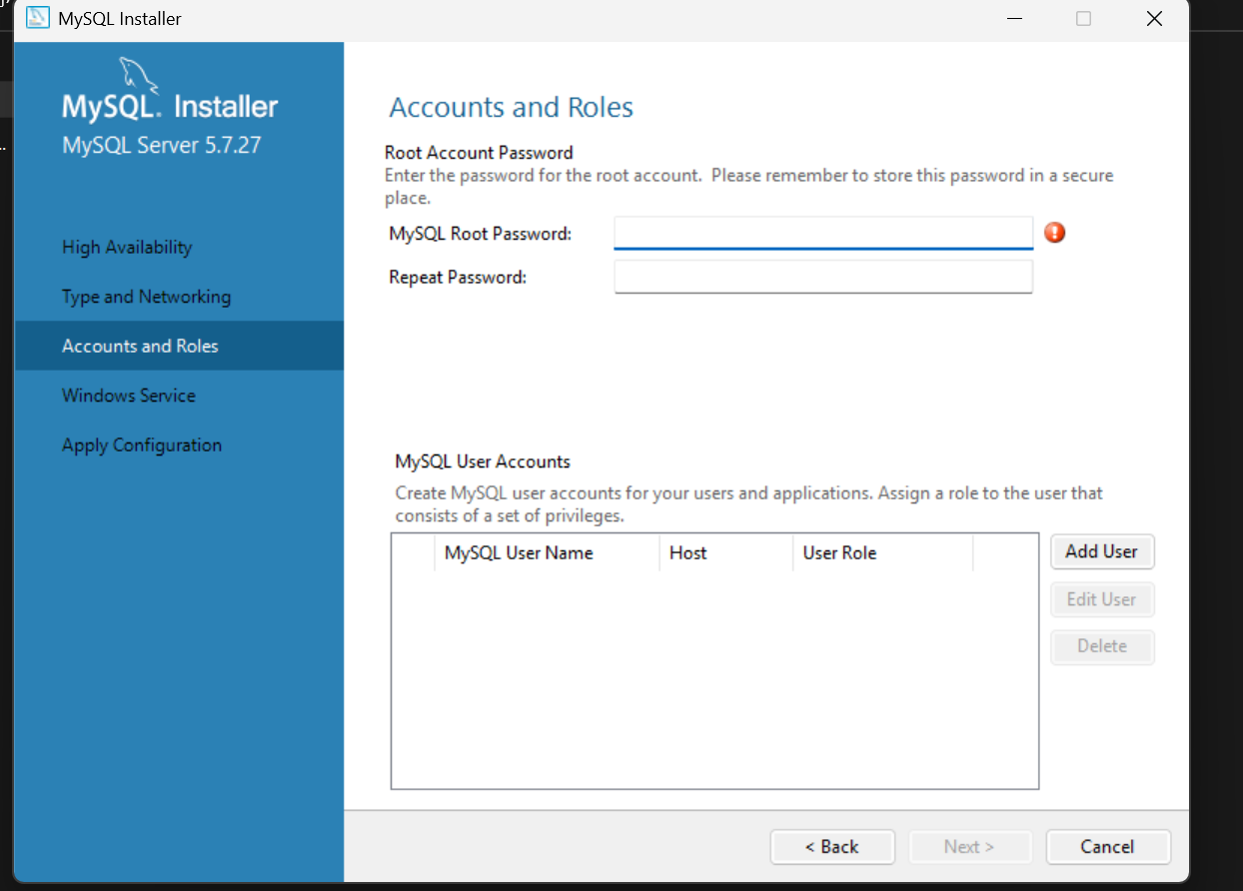The width and height of the screenshot is (1243, 891).
Task: Click the MySQL Root Password label
Action: pos(481,234)
